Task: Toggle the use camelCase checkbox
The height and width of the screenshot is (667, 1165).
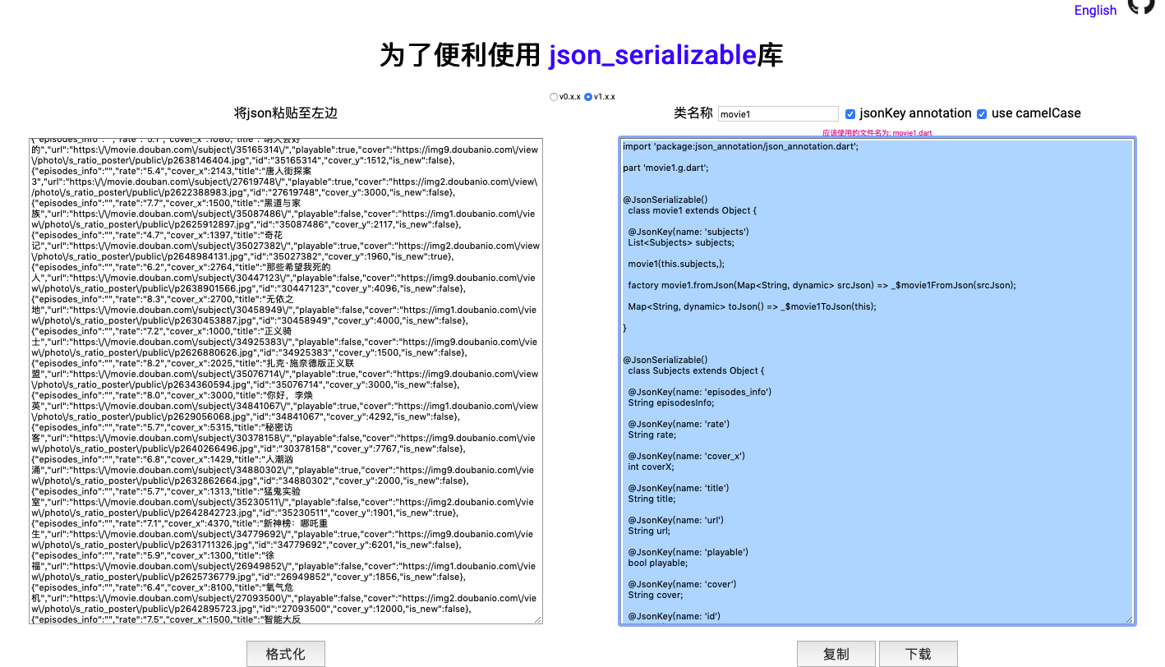Action: tap(982, 113)
